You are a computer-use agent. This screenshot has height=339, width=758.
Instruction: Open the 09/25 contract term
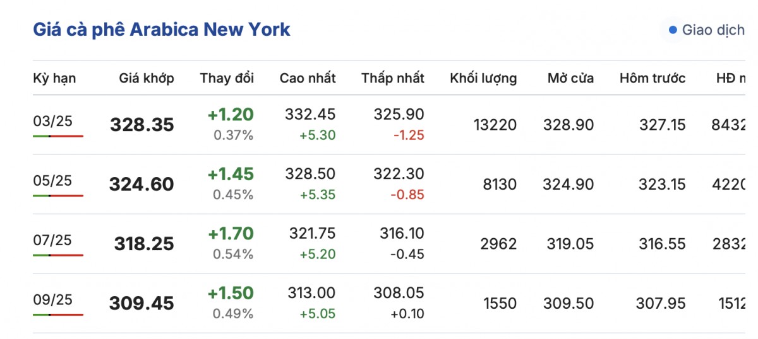click(x=52, y=299)
